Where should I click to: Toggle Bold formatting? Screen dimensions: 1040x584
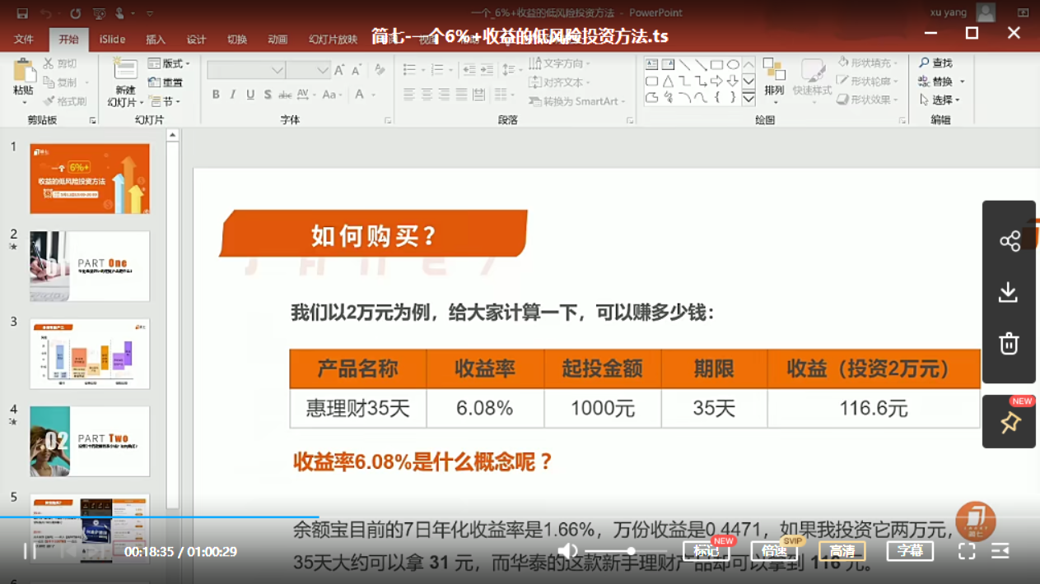point(216,95)
